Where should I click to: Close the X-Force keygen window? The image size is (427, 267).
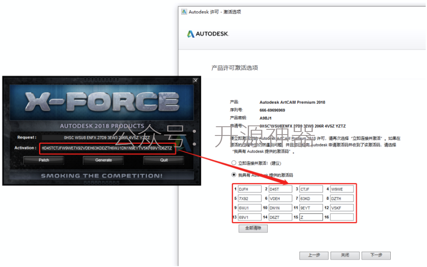pos(195,80)
